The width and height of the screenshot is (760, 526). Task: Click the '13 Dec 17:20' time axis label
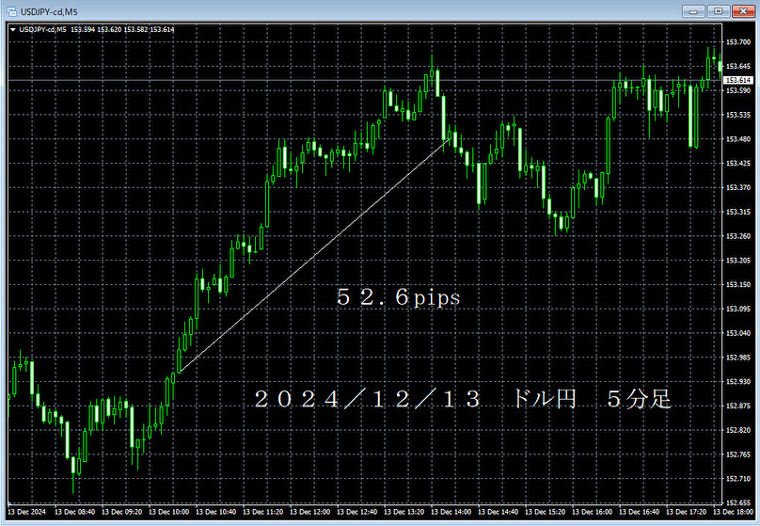pyautogui.click(x=686, y=512)
